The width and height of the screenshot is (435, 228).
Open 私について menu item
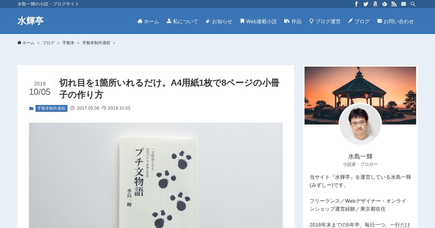182,21
